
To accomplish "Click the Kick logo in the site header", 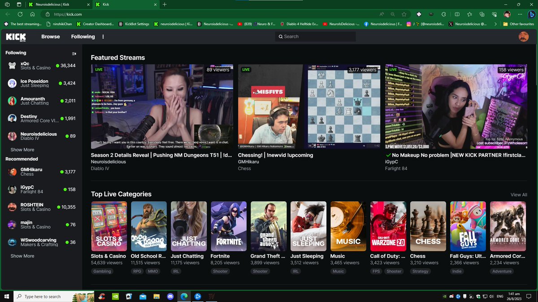I will click(x=16, y=37).
